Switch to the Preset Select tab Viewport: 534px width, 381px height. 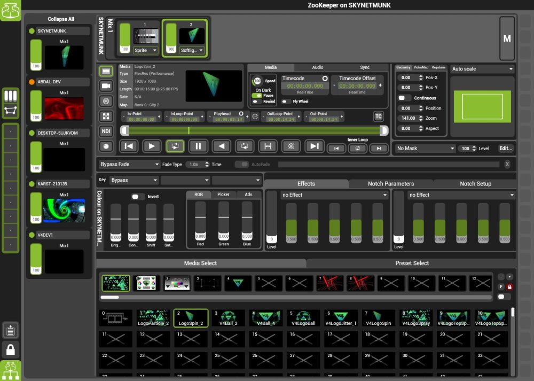tap(412, 263)
